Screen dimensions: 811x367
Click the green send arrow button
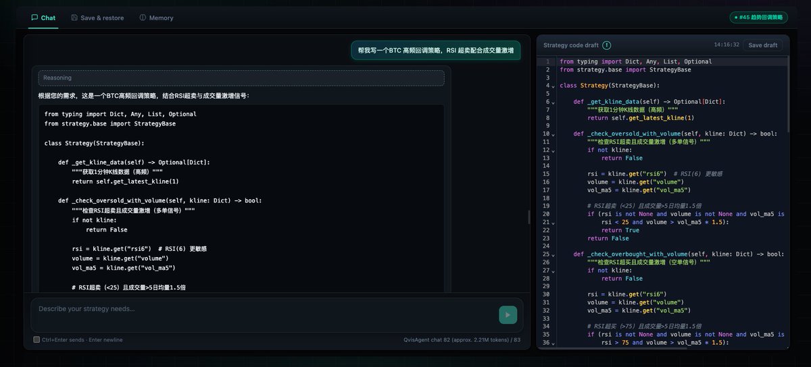point(508,314)
